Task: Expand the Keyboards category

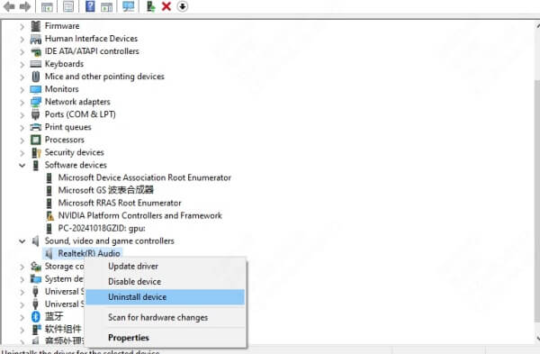Action: coord(22,64)
